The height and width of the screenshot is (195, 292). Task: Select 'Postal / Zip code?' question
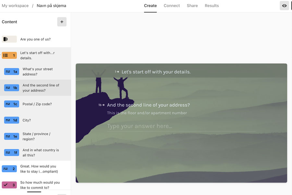click(35, 104)
